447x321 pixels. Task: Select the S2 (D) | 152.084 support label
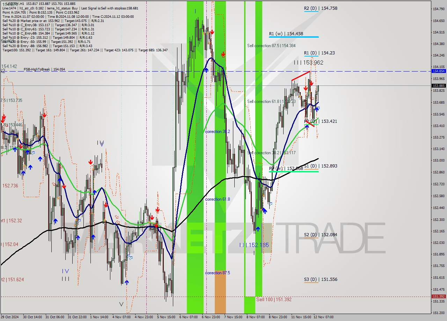click(x=321, y=235)
